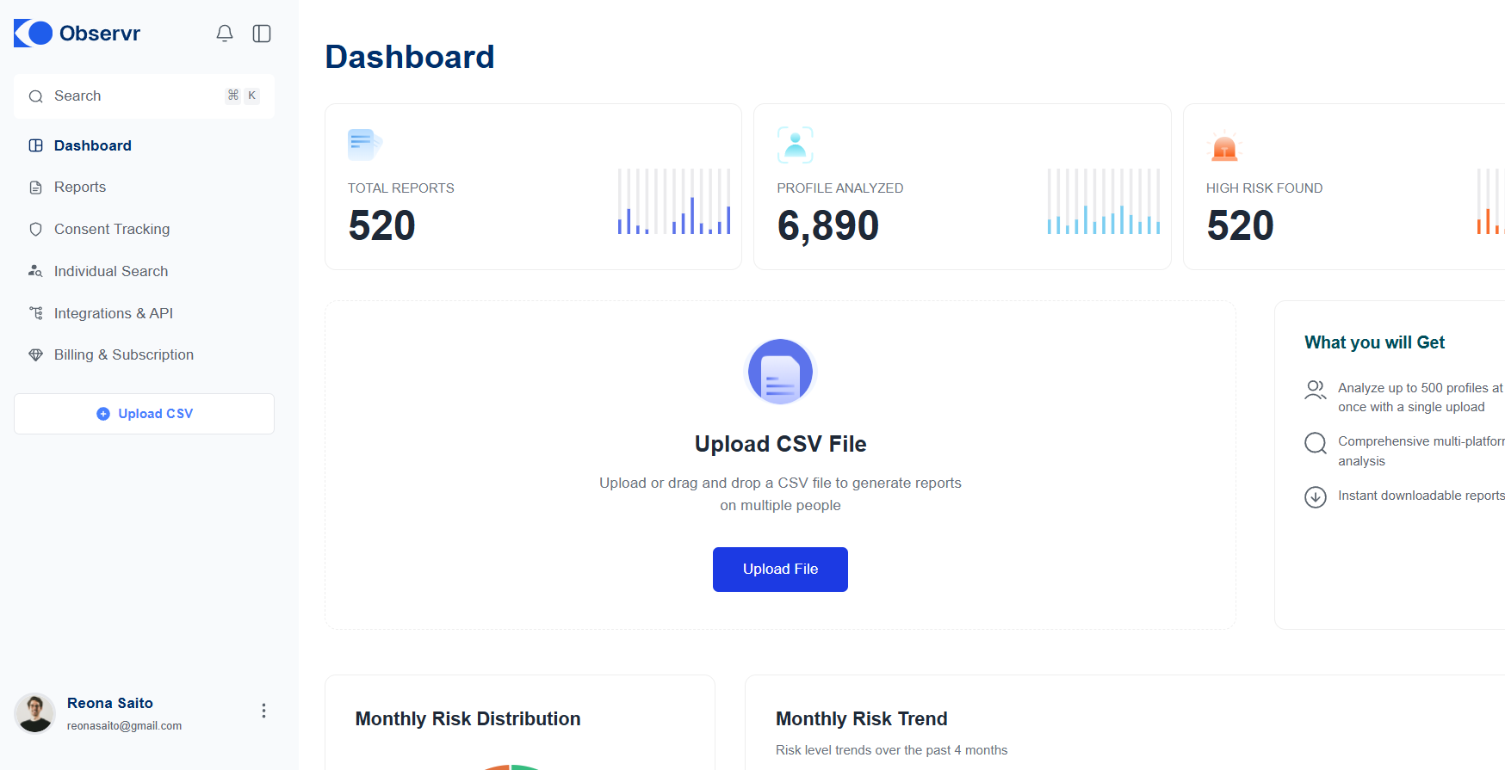Viewport: 1505px width, 770px height.
Task: Click the instant downloadable reports download icon
Action: pos(1315,497)
